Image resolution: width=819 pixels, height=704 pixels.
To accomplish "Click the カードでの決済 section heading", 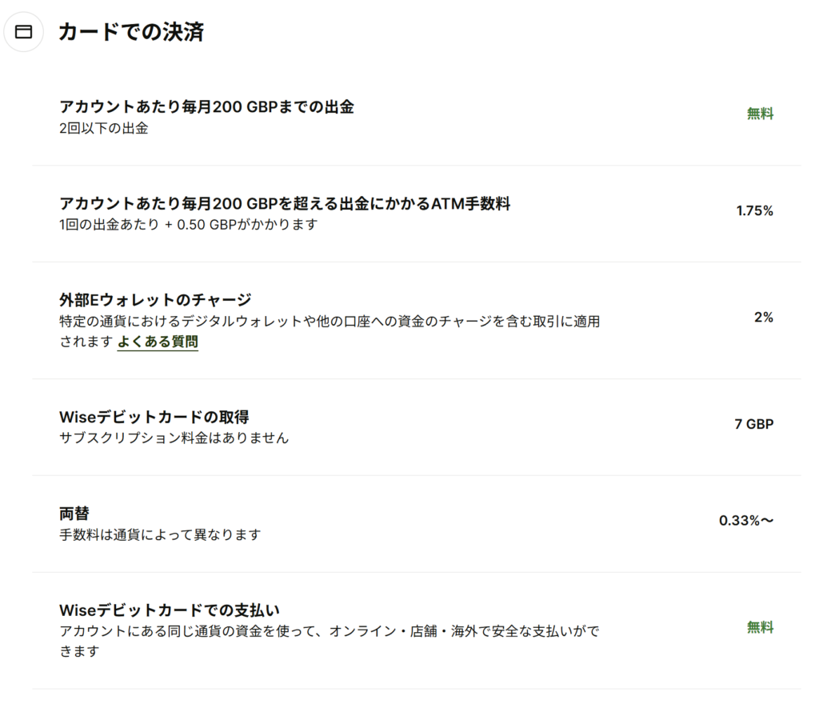I will click(x=131, y=32).
